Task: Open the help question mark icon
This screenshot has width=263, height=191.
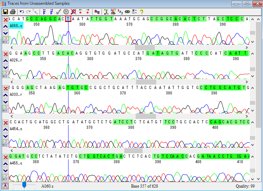Action: click(141, 12)
